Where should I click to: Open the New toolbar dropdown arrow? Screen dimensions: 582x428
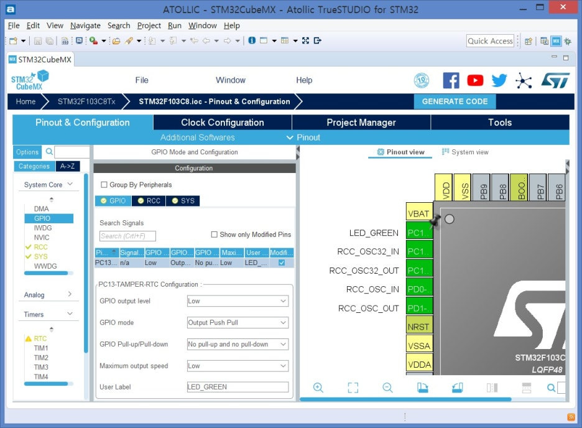(x=23, y=41)
